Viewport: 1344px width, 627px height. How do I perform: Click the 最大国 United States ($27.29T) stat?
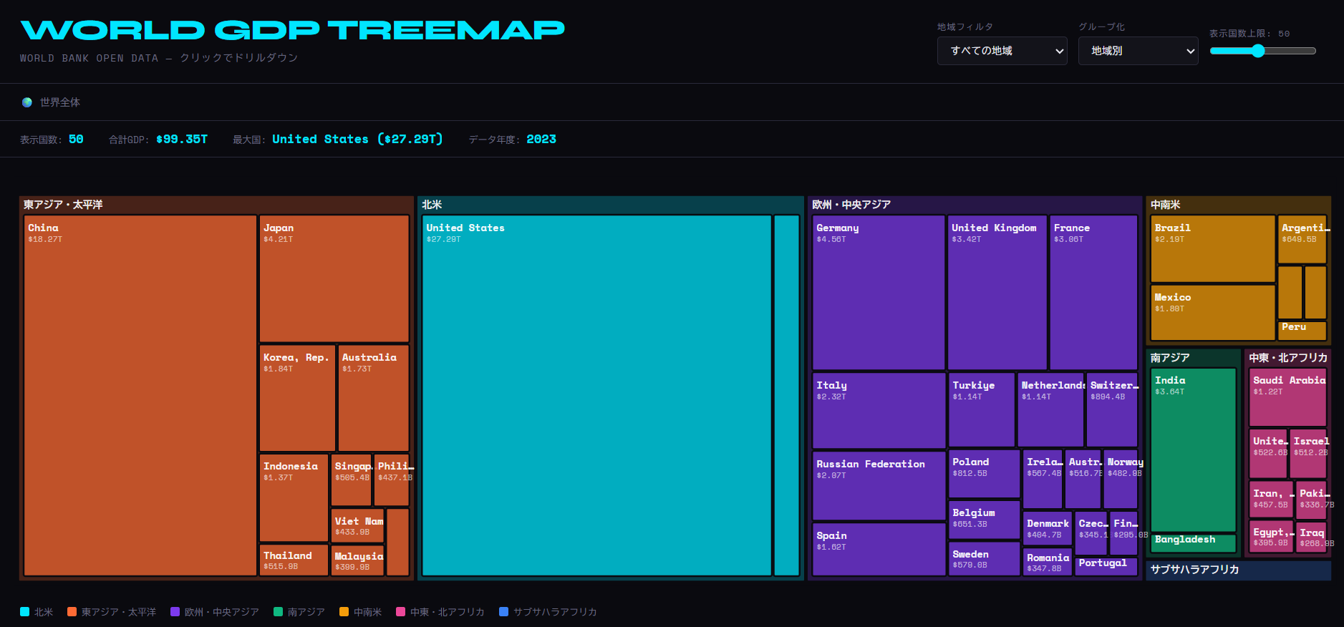(338, 140)
